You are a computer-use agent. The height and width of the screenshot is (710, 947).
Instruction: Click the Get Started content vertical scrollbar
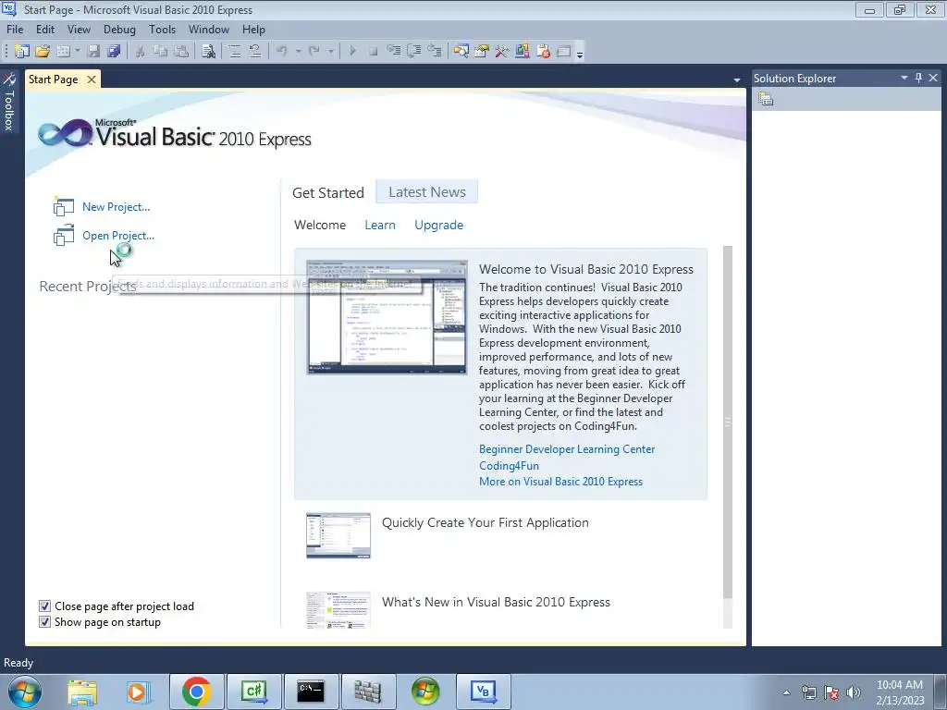(x=728, y=422)
